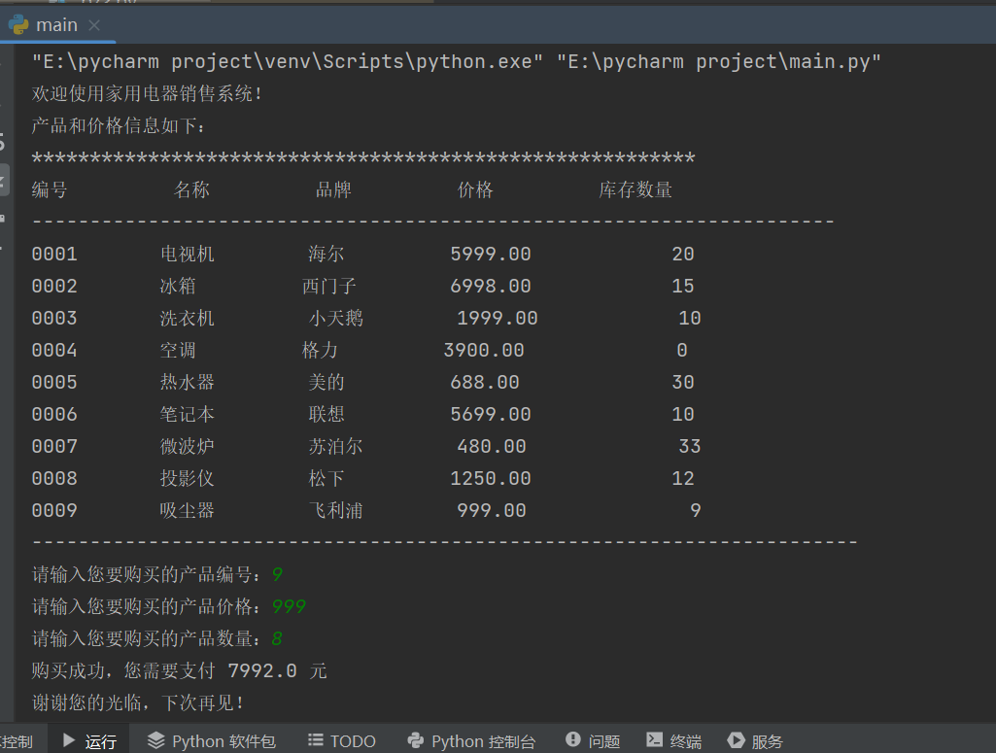Click the 编号 column header
The image size is (996, 753).
click(x=50, y=189)
